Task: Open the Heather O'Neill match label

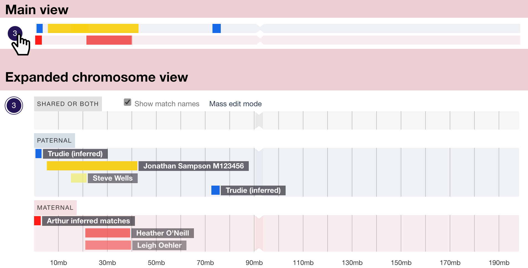Action: (163, 233)
